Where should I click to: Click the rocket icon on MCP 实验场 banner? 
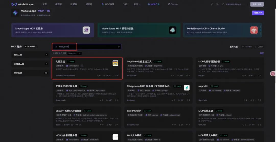pyautogui.click(x=86, y=30)
